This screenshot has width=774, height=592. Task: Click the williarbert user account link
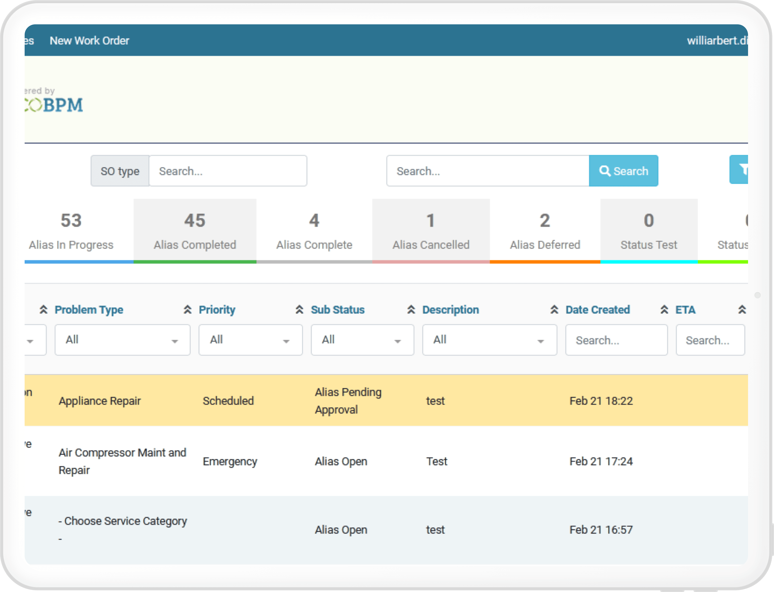717,40
